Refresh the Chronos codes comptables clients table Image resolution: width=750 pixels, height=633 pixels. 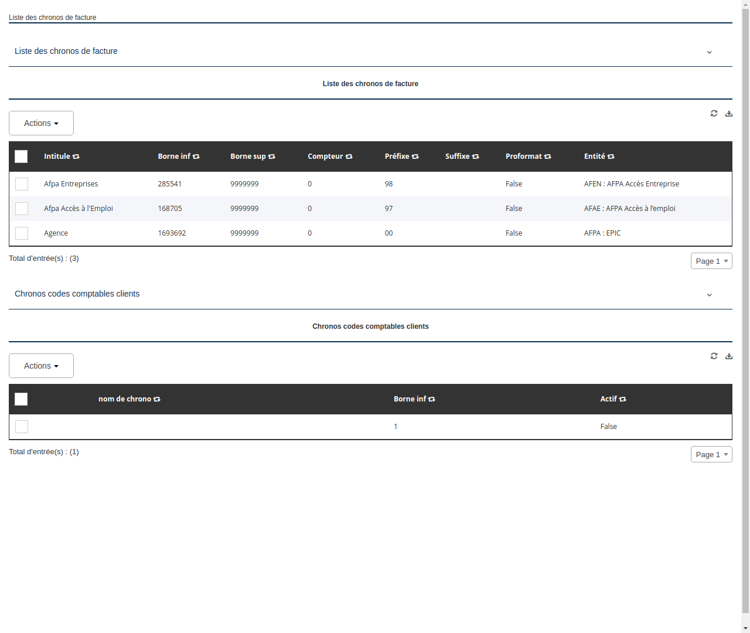[714, 356]
